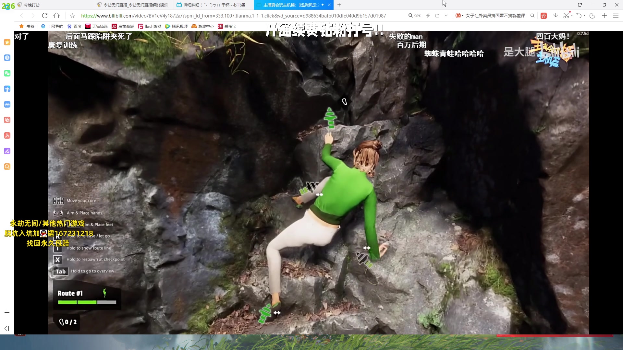Open the sidebar translate icon
This screenshot has width=623, height=350.
(7, 120)
